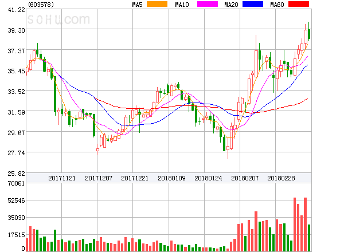The width and height of the screenshot is (344, 252).
Task: Click the orange MA5 legend swatch
Action: click(157, 4)
